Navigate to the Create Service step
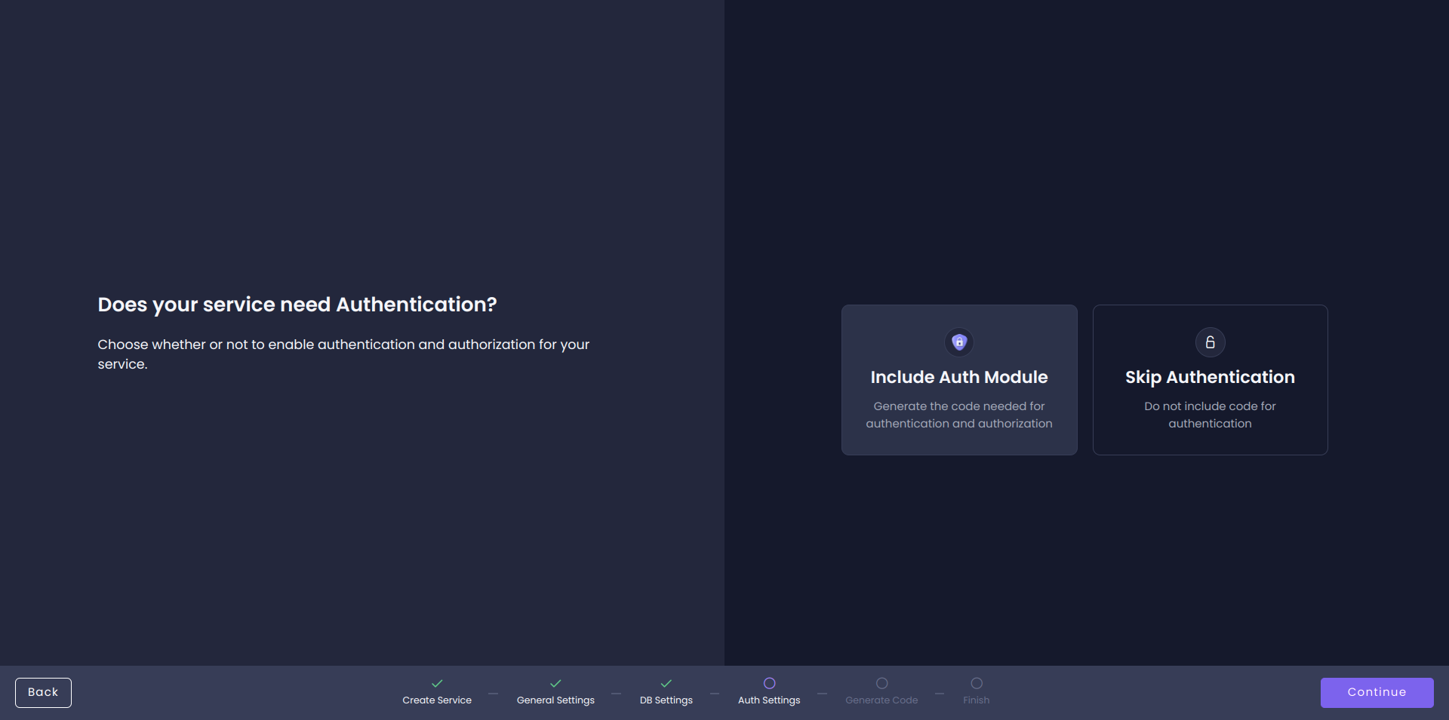Image resolution: width=1449 pixels, height=720 pixels. 436,700
